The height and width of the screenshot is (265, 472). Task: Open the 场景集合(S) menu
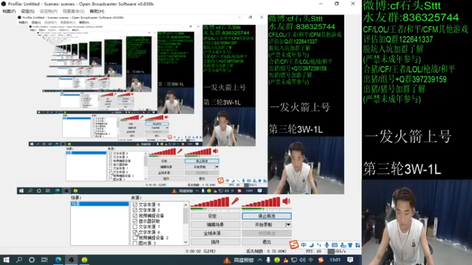(x=73, y=11)
